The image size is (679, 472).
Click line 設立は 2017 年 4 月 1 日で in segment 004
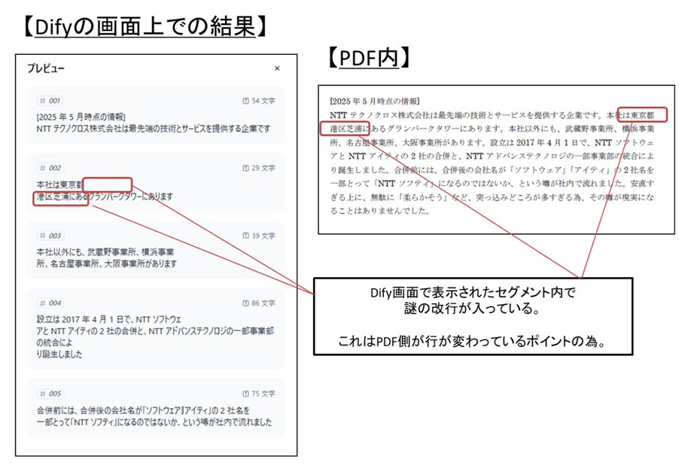click(x=108, y=320)
